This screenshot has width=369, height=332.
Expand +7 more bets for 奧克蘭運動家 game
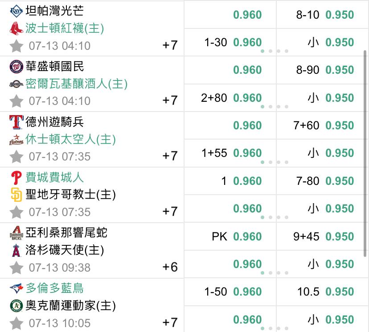[170, 322]
